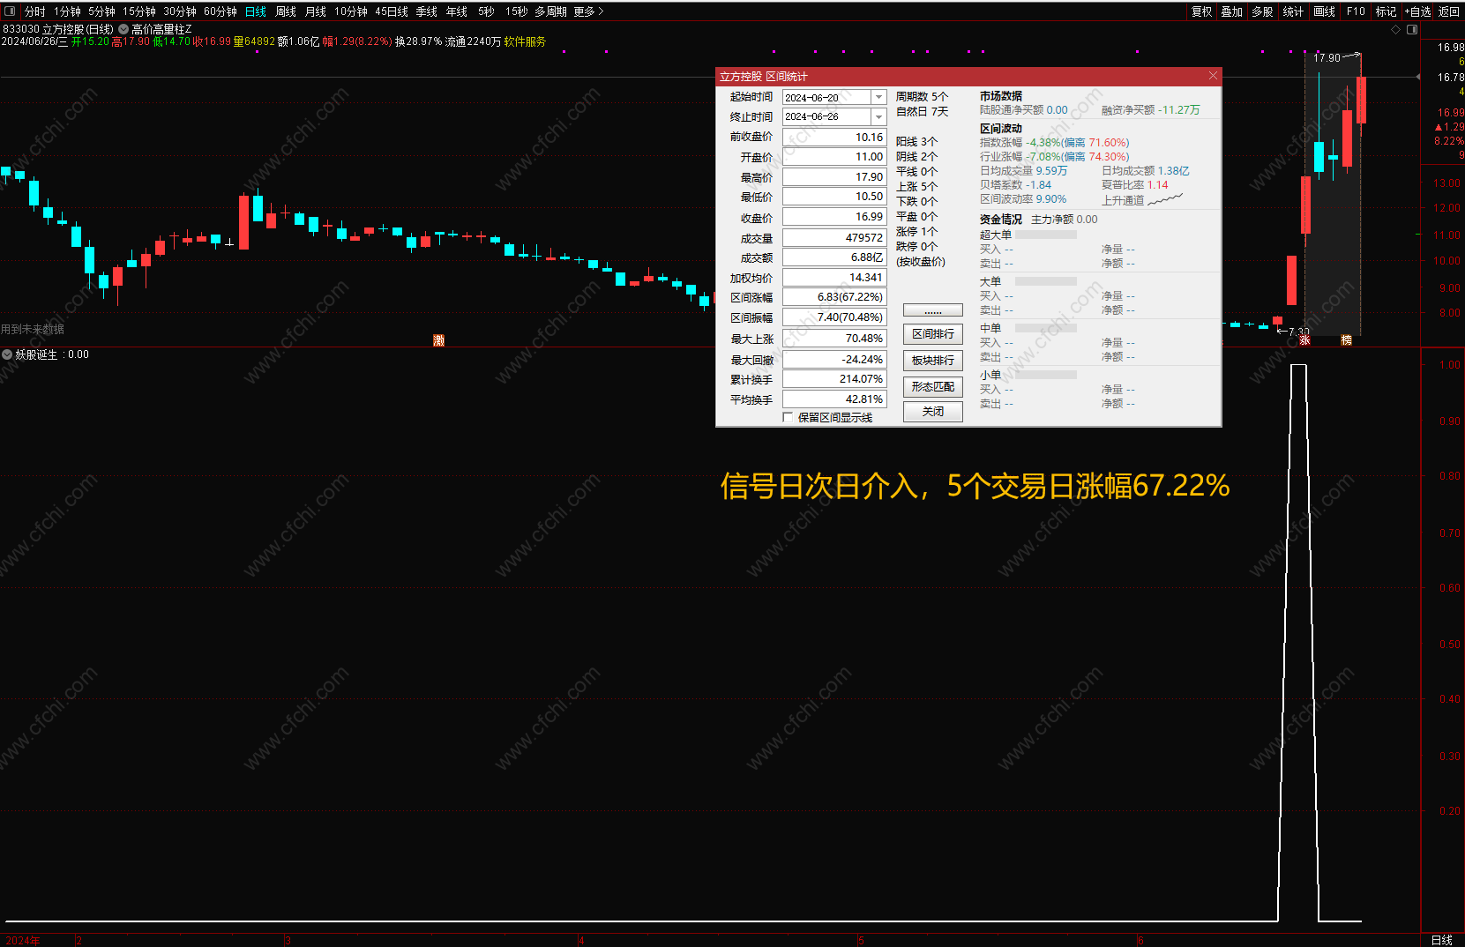Switch to the 年线 yearly tab
This screenshot has width=1465, height=947.
[457, 11]
